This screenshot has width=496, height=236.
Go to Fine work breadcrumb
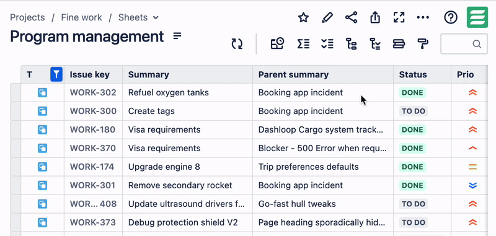click(x=82, y=17)
